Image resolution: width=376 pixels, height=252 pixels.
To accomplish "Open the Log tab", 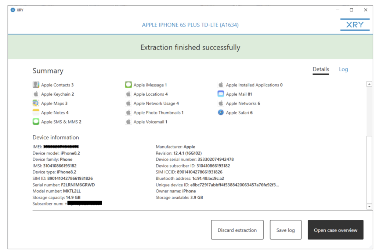I will click(343, 69).
